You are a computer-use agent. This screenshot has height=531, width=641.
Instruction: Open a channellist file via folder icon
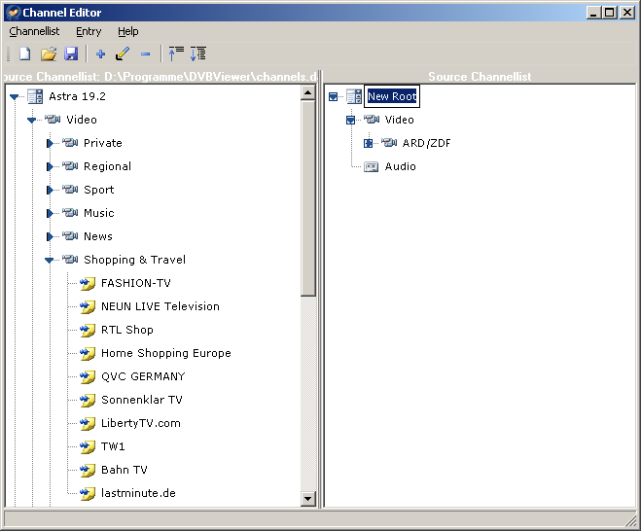pos(49,53)
